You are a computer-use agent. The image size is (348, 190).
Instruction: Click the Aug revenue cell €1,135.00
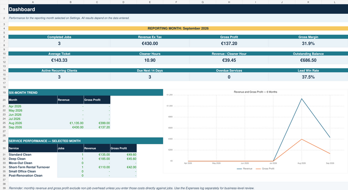click(71, 123)
